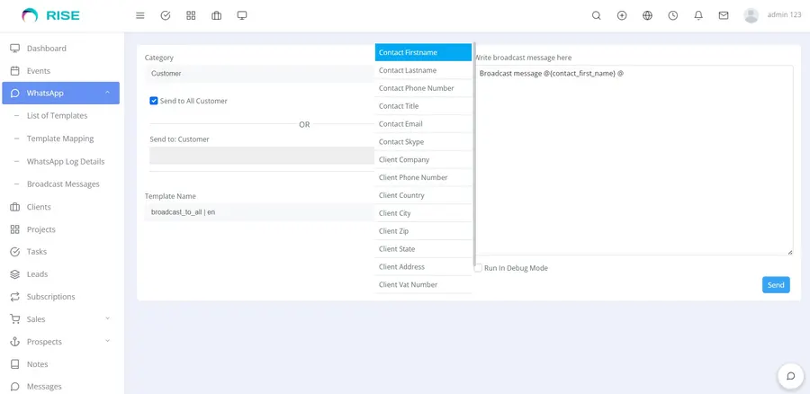Open the language globe icon

(x=647, y=15)
